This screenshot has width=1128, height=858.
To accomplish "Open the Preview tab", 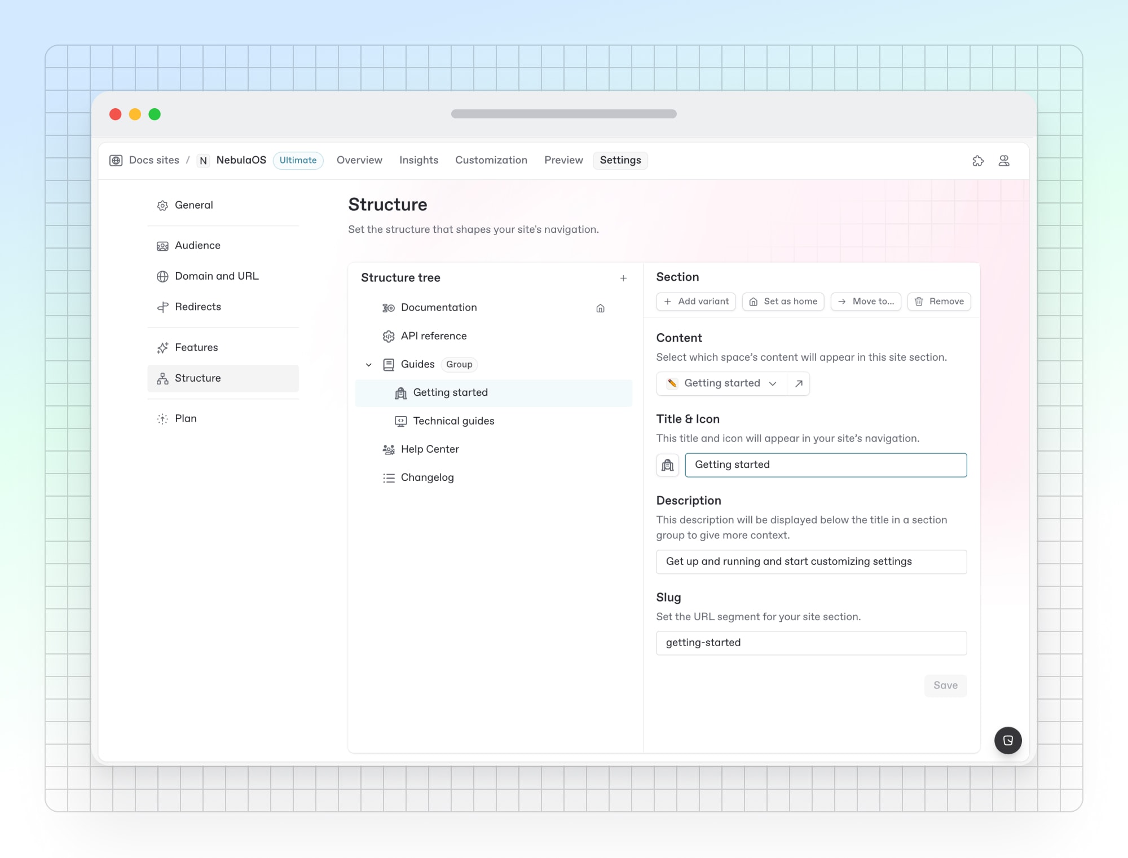I will click(x=563, y=160).
